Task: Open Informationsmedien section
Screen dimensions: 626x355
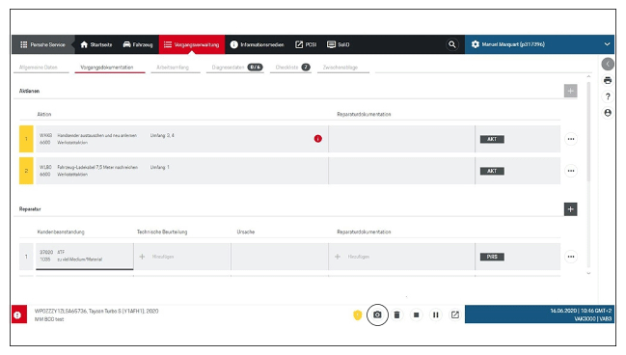Action: click(x=258, y=44)
